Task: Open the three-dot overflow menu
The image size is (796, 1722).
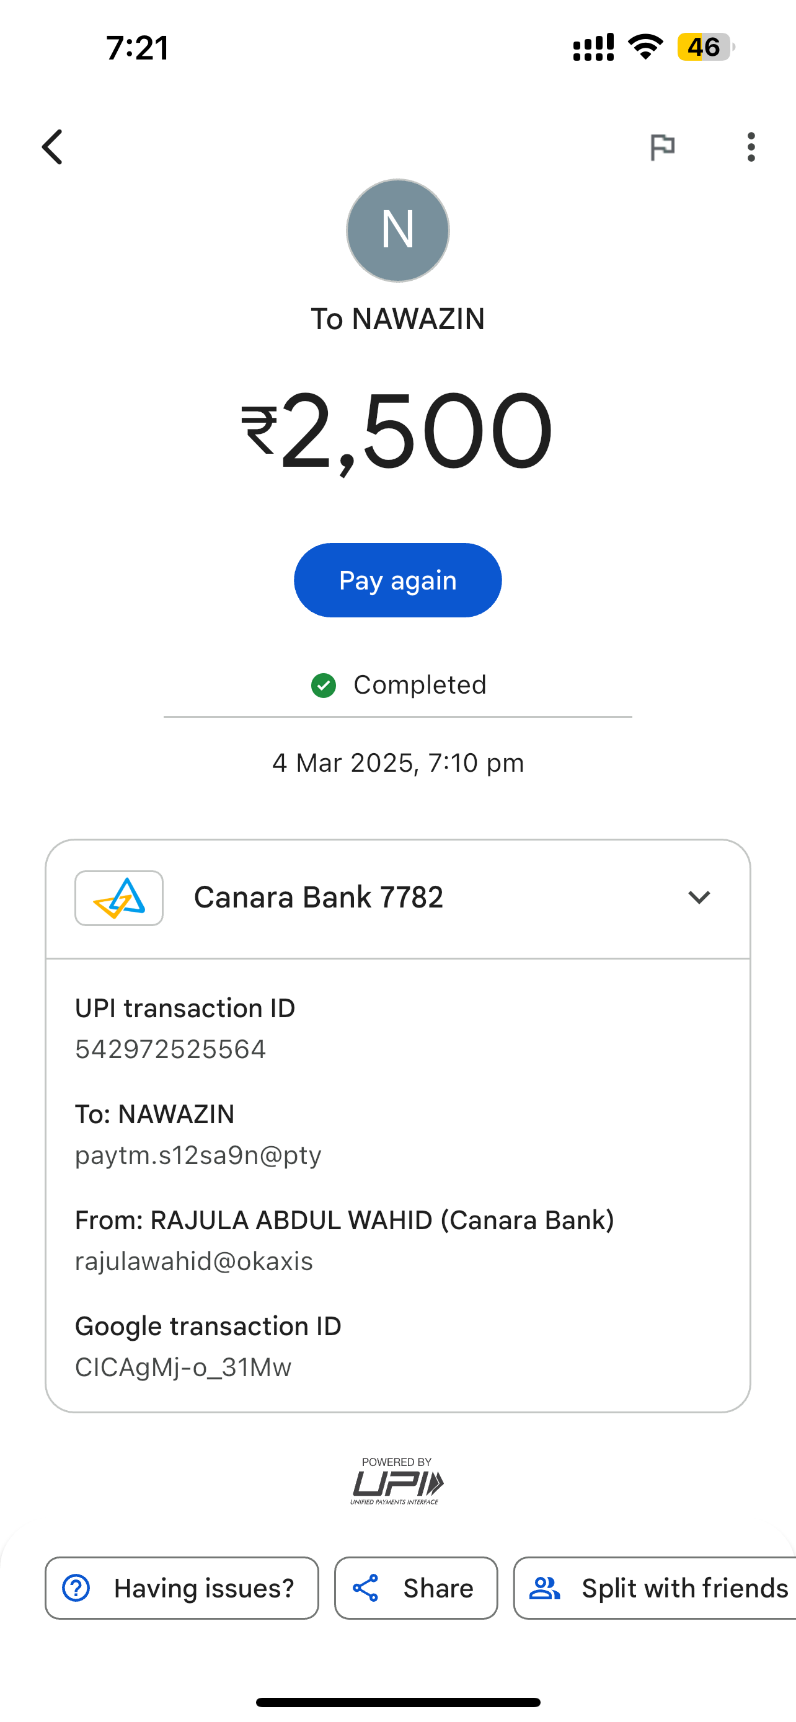Action: pyautogui.click(x=751, y=147)
